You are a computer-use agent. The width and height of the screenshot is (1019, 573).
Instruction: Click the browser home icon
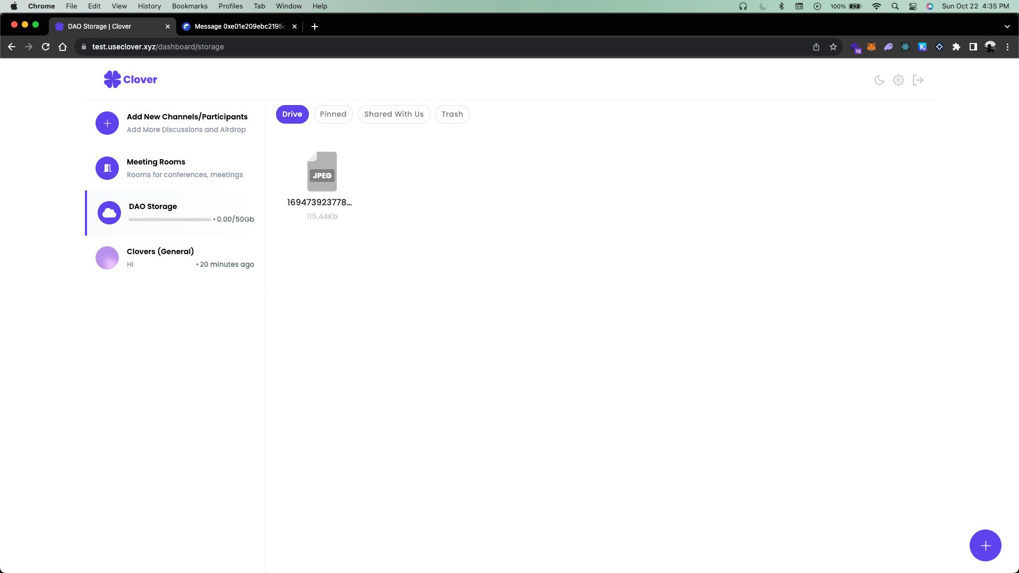point(63,47)
